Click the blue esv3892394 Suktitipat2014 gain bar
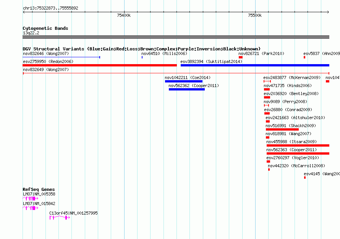Image resolution: width=340 pixels, height=239 pixels. [x=255, y=65]
